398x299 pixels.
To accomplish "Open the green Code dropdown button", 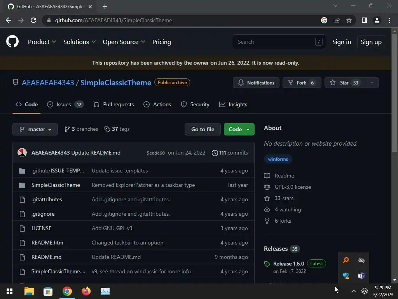I will [239, 129].
